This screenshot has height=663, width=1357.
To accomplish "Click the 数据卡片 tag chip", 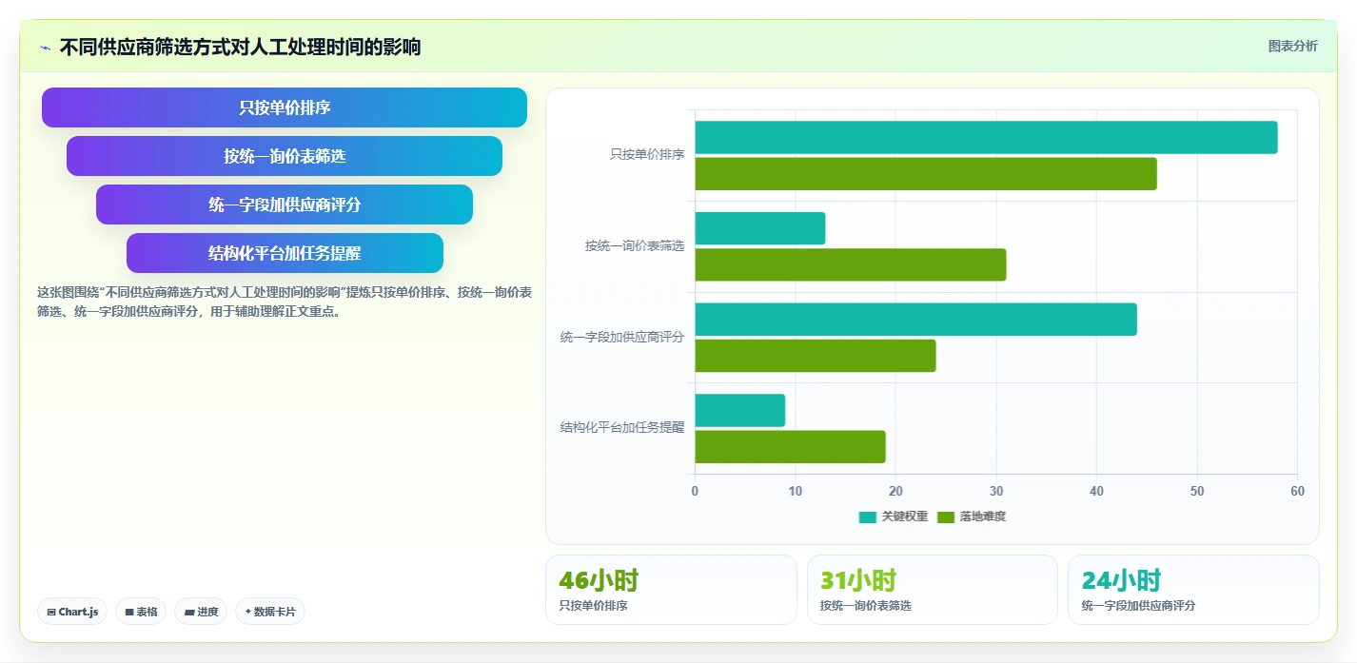I will (x=270, y=612).
